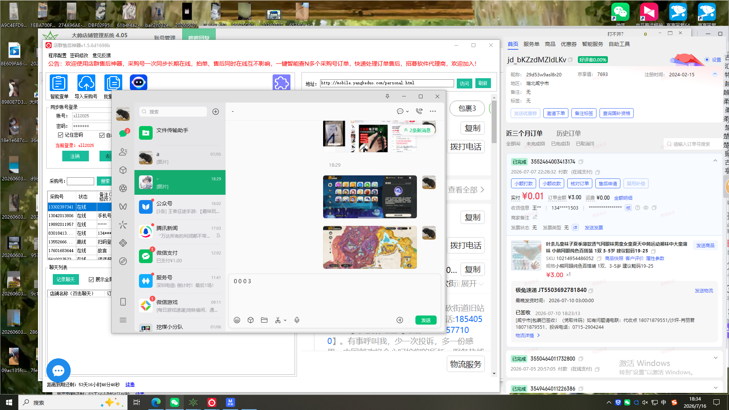Viewport: 729px width, 410px height.
Task: Open the WeChat chats view in sidebar
Action: click(x=123, y=134)
